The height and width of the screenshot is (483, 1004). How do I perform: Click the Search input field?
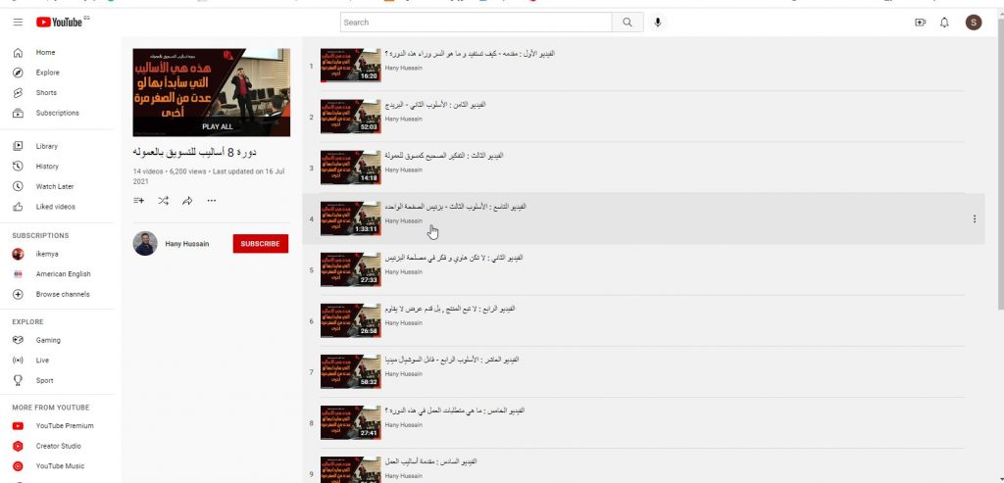click(x=476, y=23)
